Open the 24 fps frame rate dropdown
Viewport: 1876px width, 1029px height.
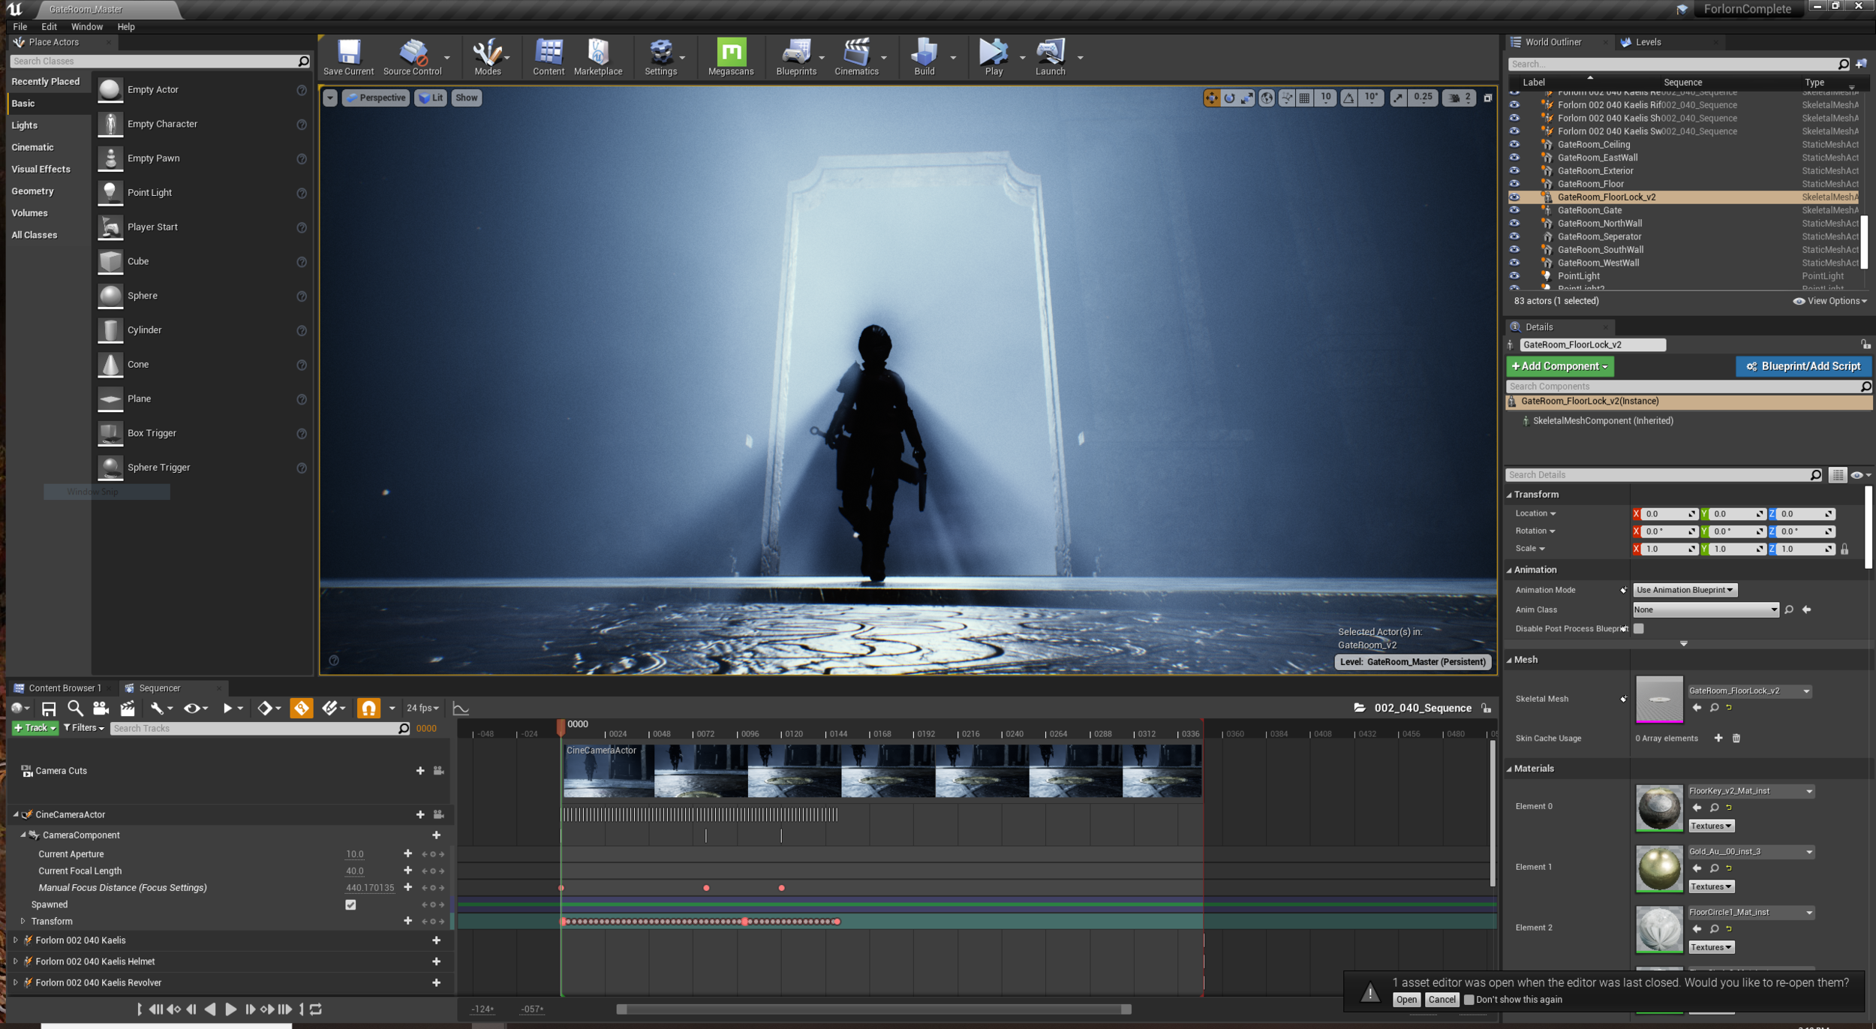coord(422,708)
